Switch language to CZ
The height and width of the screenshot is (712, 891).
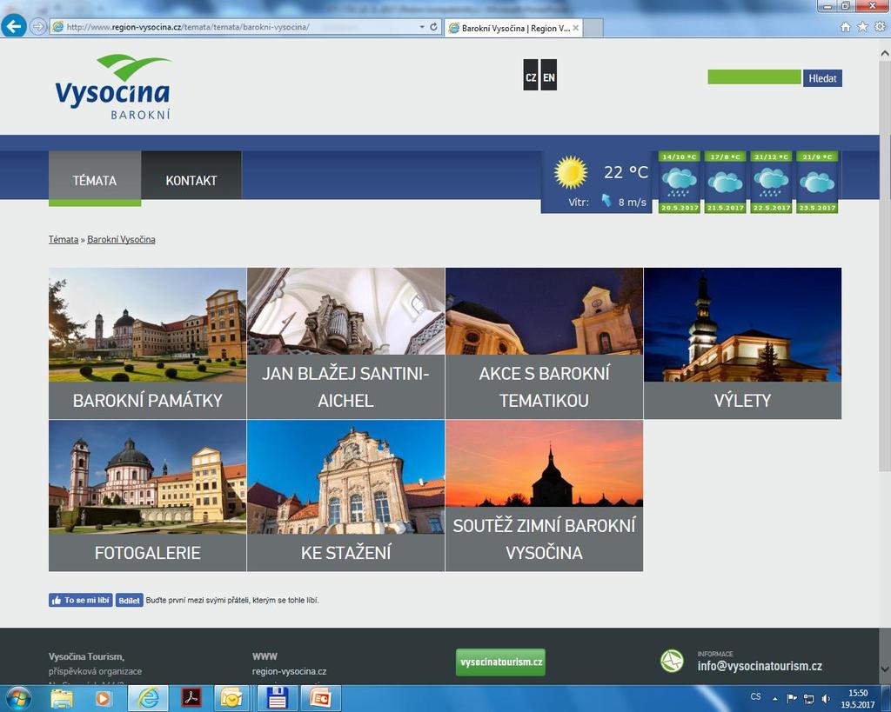(531, 75)
